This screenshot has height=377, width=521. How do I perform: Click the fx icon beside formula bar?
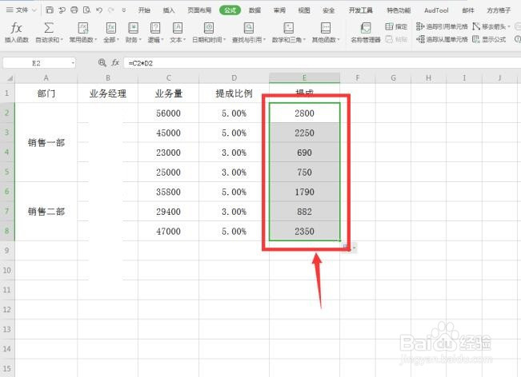coord(115,62)
